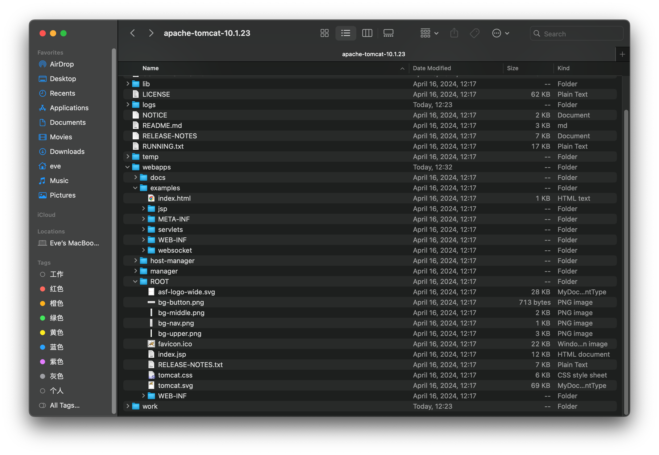Screen dimensions: 659x455
Task: Select Applications in the sidebar
Action: (69, 108)
